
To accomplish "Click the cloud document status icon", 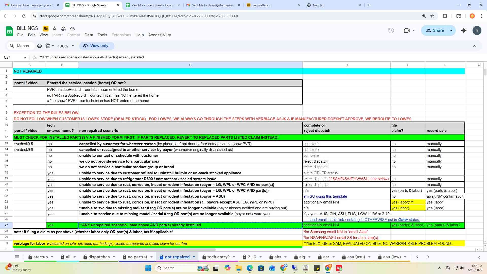I will tap(72, 29).
